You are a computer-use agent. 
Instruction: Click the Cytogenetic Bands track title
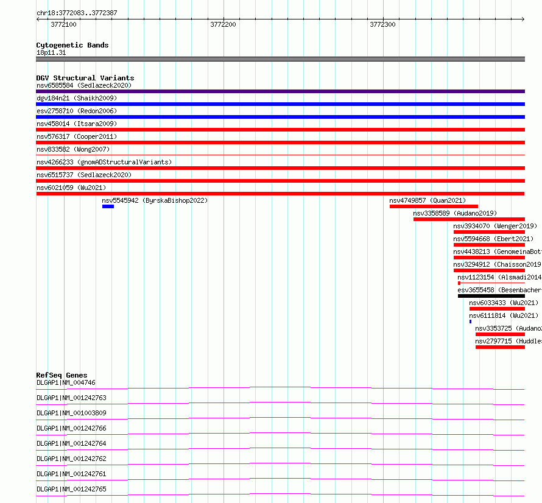(72, 45)
